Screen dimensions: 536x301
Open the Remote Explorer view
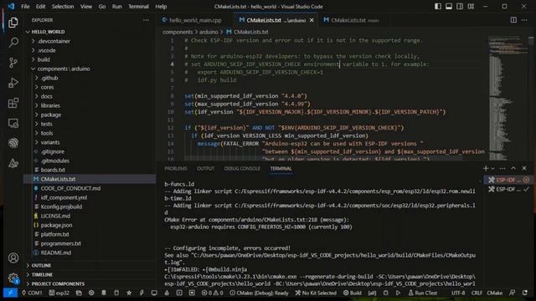point(13,123)
